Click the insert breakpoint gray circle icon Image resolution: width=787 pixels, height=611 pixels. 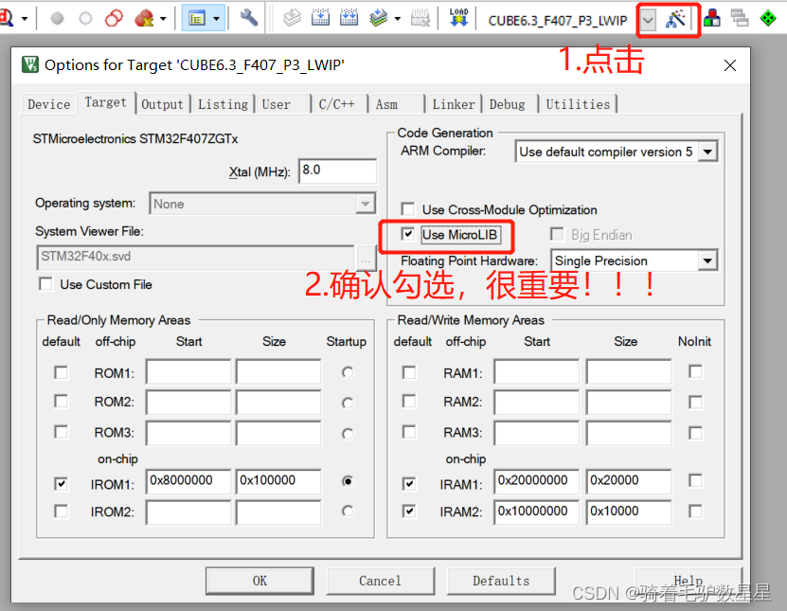pyautogui.click(x=57, y=19)
